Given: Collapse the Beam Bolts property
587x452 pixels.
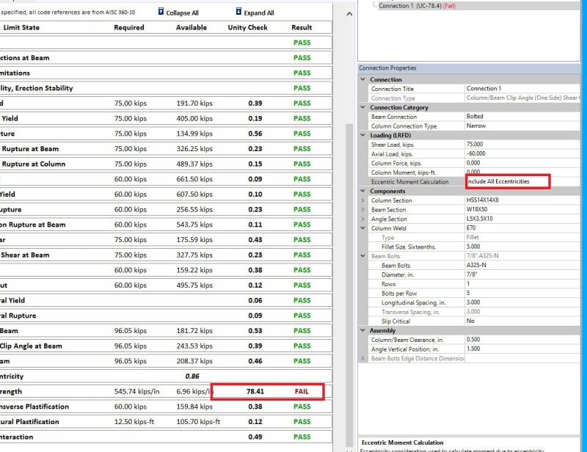Looking at the screenshot, I should 362,256.
